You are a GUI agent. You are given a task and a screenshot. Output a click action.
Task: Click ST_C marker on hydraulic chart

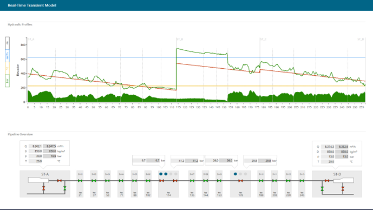click(x=263, y=40)
